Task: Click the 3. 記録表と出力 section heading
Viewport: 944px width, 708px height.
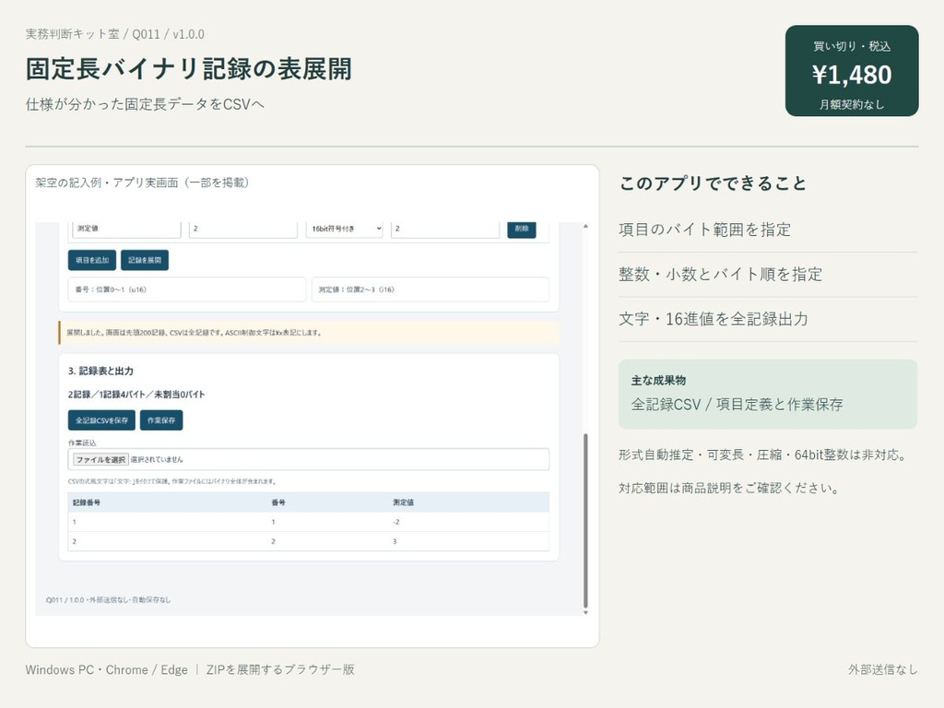Action: (x=100, y=371)
